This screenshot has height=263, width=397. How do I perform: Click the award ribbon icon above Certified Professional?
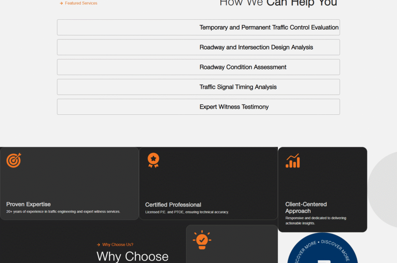tap(153, 160)
